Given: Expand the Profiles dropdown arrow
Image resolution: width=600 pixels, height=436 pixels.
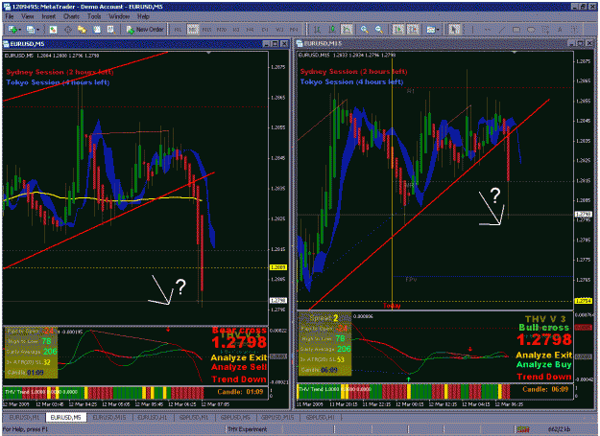Looking at the screenshot, I should (37, 30).
